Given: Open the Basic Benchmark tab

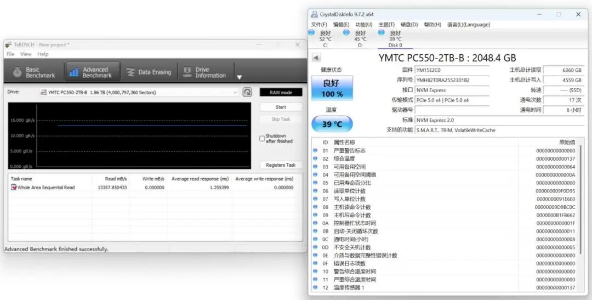Looking at the screenshot, I should pos(34,72).
